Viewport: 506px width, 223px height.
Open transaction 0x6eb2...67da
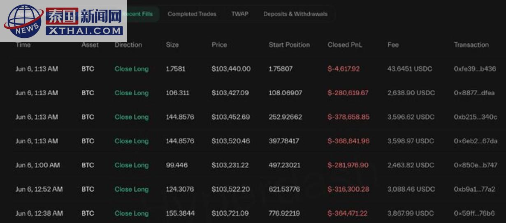pos(475,141)
